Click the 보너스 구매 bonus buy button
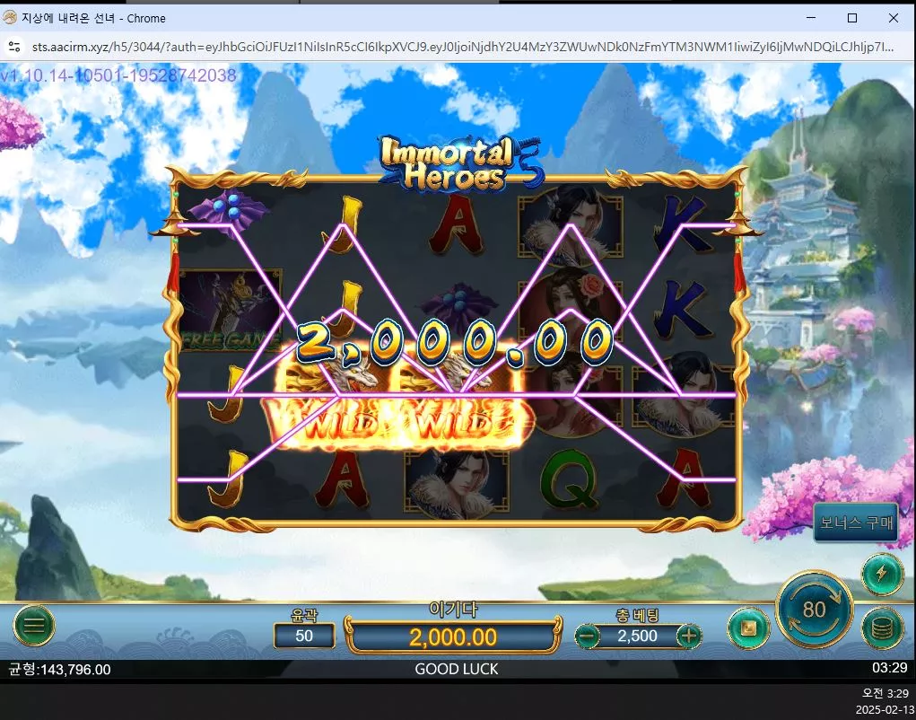 856,522
